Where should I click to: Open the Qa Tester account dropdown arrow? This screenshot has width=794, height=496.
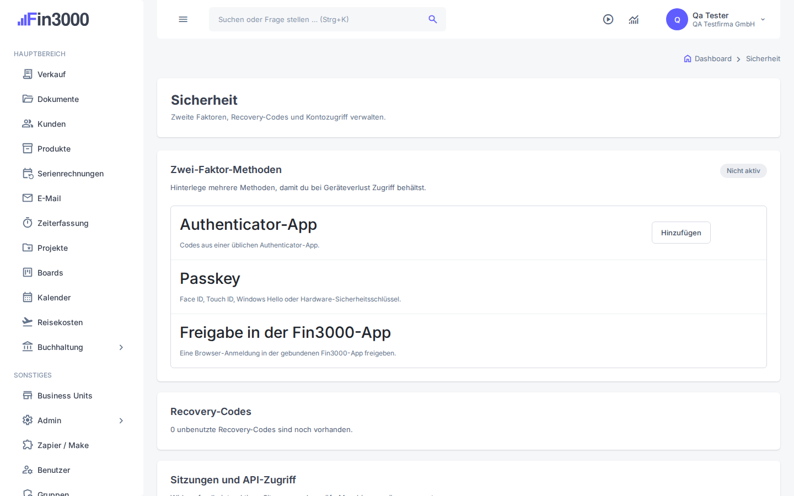[x=763, y=19]
